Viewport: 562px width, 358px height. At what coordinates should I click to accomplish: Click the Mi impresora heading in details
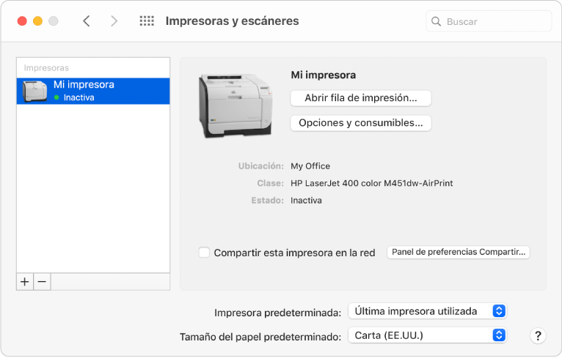pos(324,75)
